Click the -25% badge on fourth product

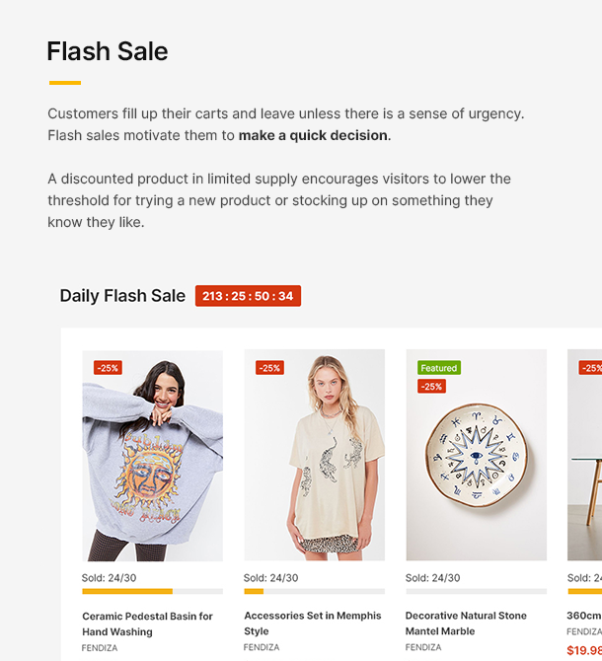591,368
